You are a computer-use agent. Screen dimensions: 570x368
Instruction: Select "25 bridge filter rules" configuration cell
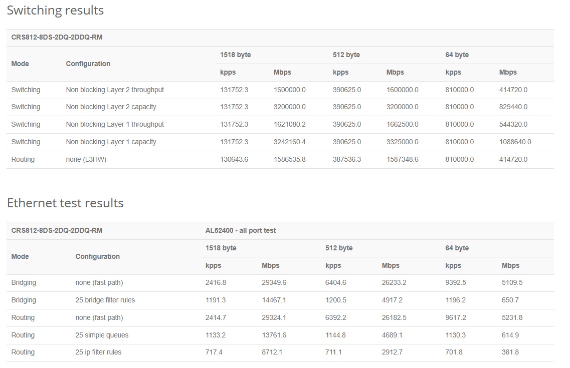point(105,300)
